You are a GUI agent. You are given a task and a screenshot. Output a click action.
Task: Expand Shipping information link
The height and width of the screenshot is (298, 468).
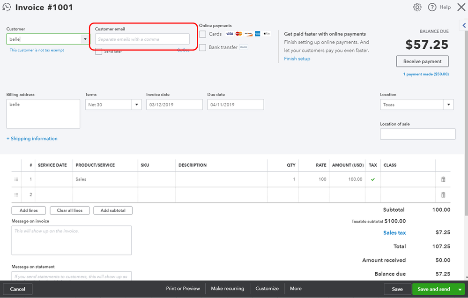pyautogui.click(x=32, y=139)
